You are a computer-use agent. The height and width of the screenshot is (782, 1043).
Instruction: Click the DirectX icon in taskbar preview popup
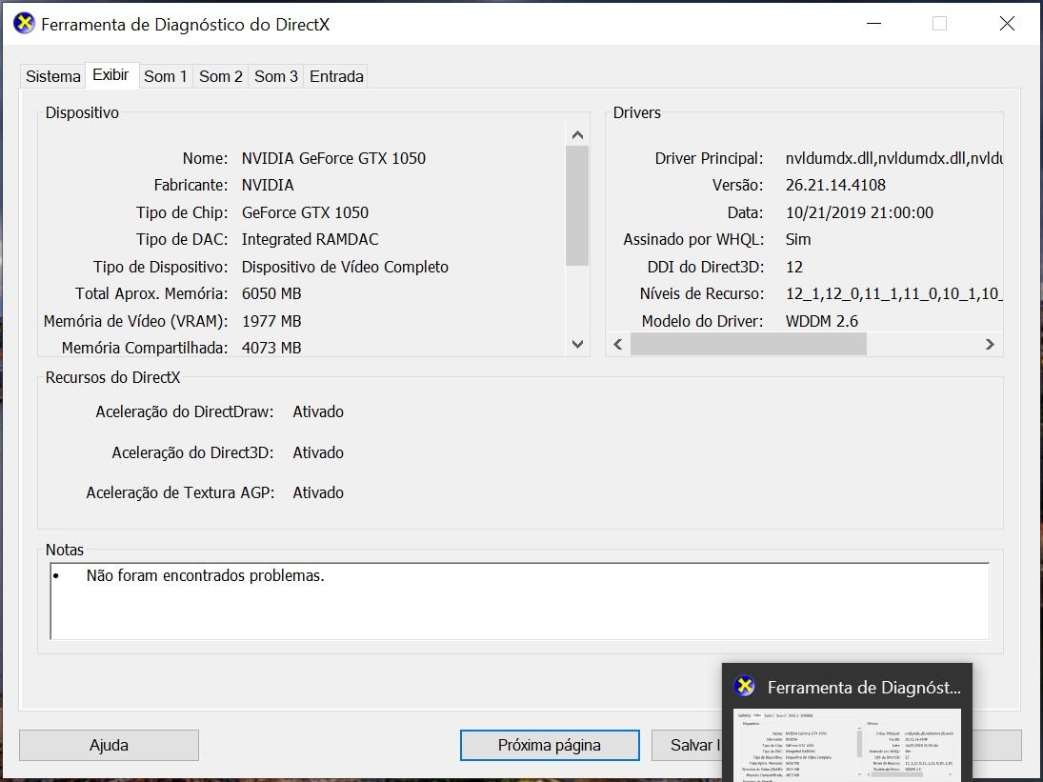[x=744, y=686]
